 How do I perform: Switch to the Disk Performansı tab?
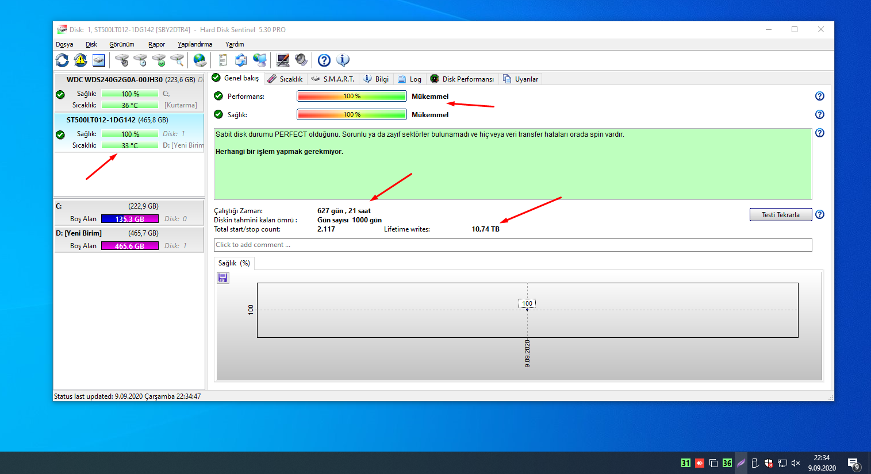click(x=462, y=79)
